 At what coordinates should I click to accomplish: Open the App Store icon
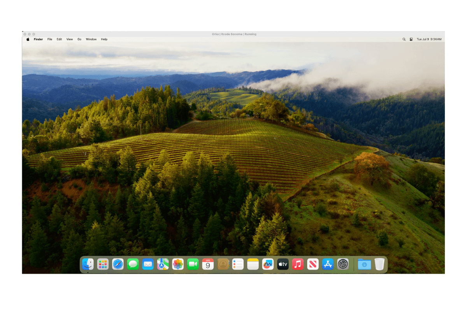(x=328, y=264)
